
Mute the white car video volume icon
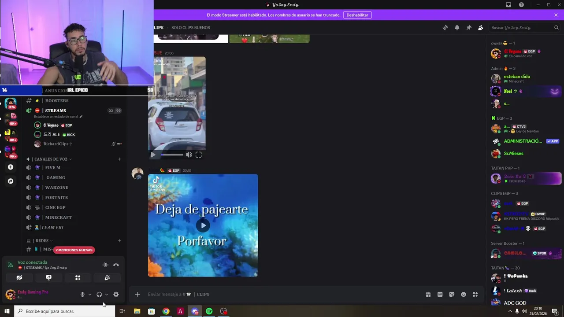(189, 155)
